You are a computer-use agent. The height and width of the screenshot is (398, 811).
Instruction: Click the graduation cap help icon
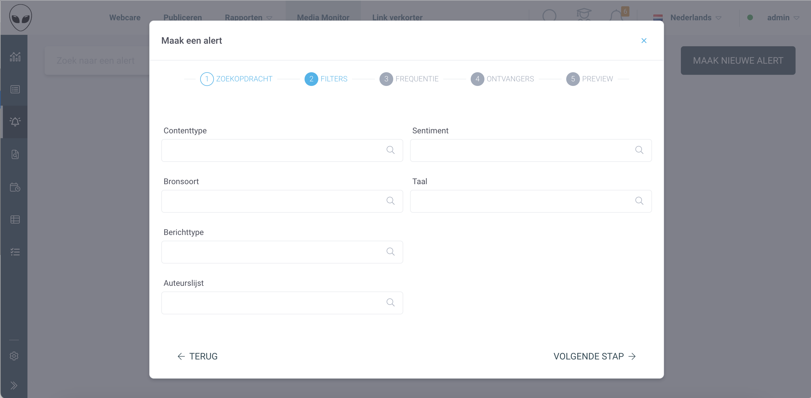[584, 15]
